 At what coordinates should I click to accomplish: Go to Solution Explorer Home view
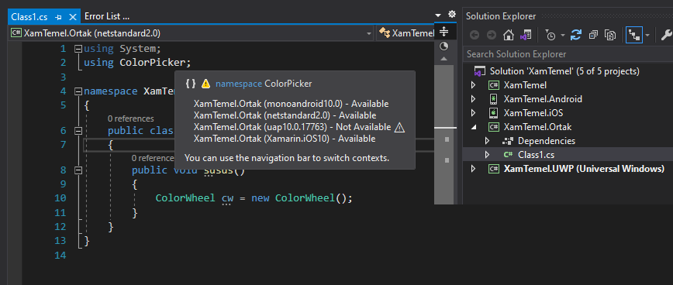(x=509, y=35)
